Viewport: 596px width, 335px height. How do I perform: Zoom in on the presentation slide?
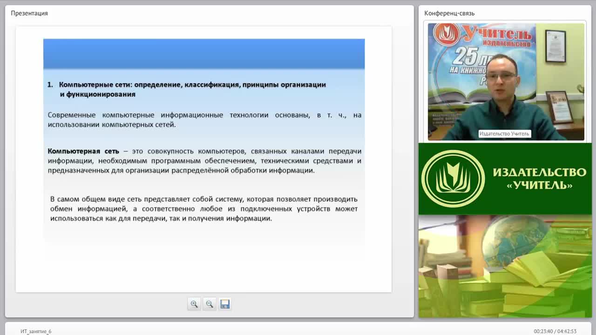click(194, 304)
